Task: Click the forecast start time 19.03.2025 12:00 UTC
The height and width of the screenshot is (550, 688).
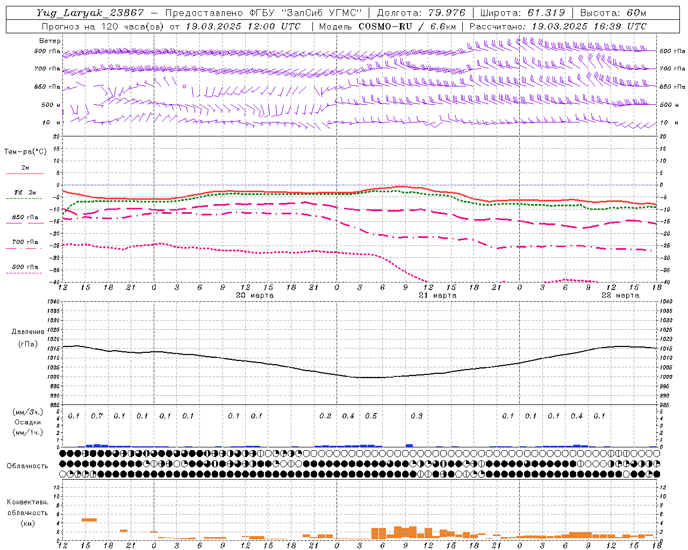Action: click(x=243, y=26)
